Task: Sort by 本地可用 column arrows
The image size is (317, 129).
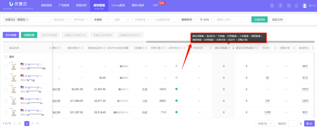Action: coord(210,48)
